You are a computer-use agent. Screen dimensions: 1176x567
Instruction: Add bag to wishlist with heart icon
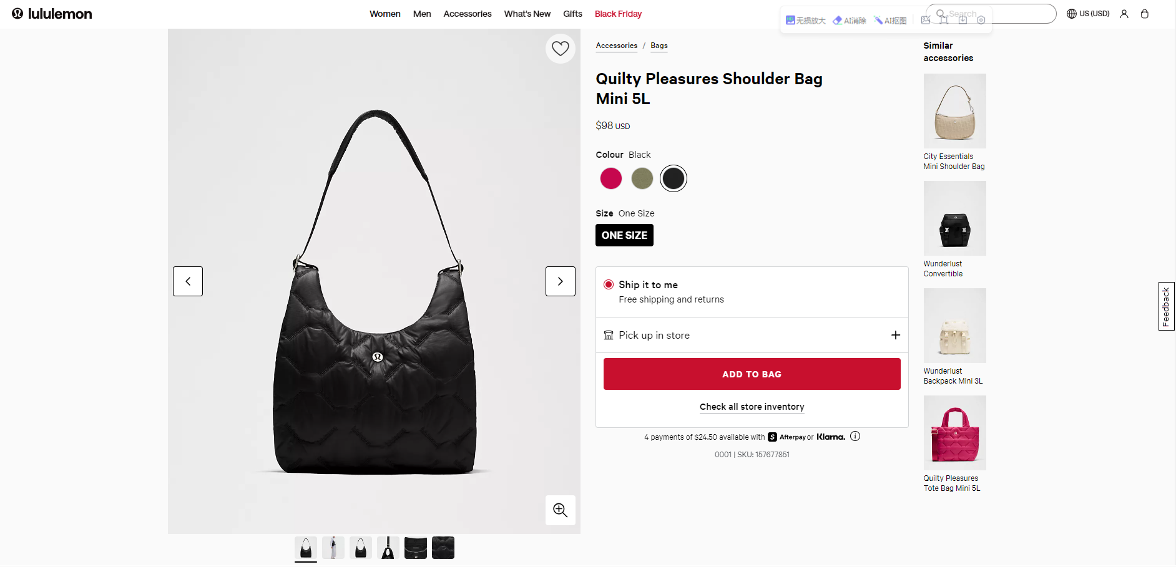click(560, 49)
